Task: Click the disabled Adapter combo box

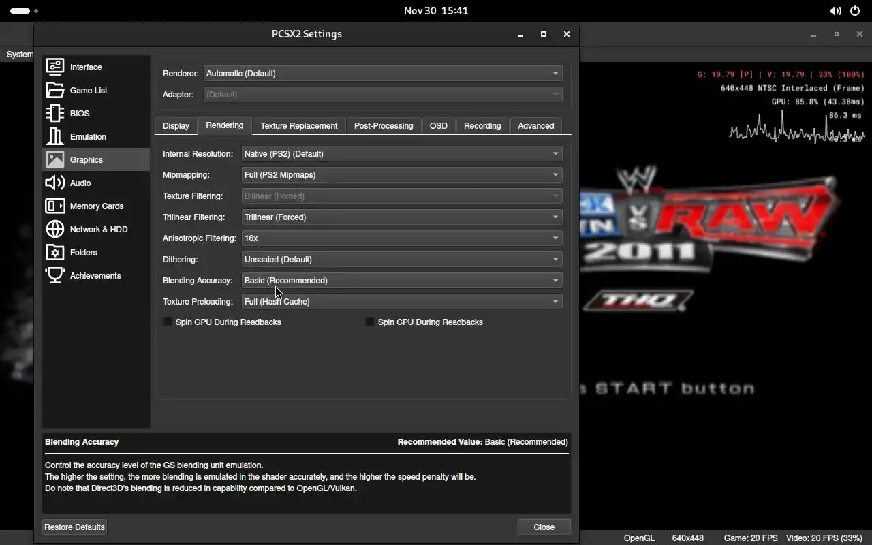Action: (x=383, y=94)
